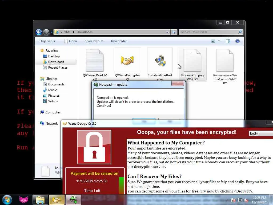
Task: Click the 11/13/2025 12:25:30 payment date
Action: click(x=92, y=181)
